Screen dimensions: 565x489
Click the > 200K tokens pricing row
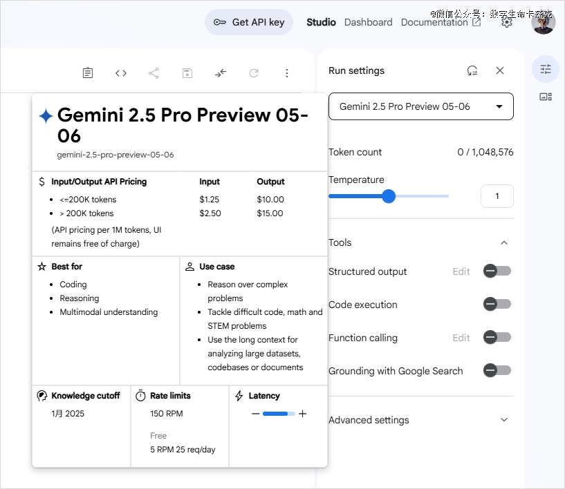pos(86,213)
